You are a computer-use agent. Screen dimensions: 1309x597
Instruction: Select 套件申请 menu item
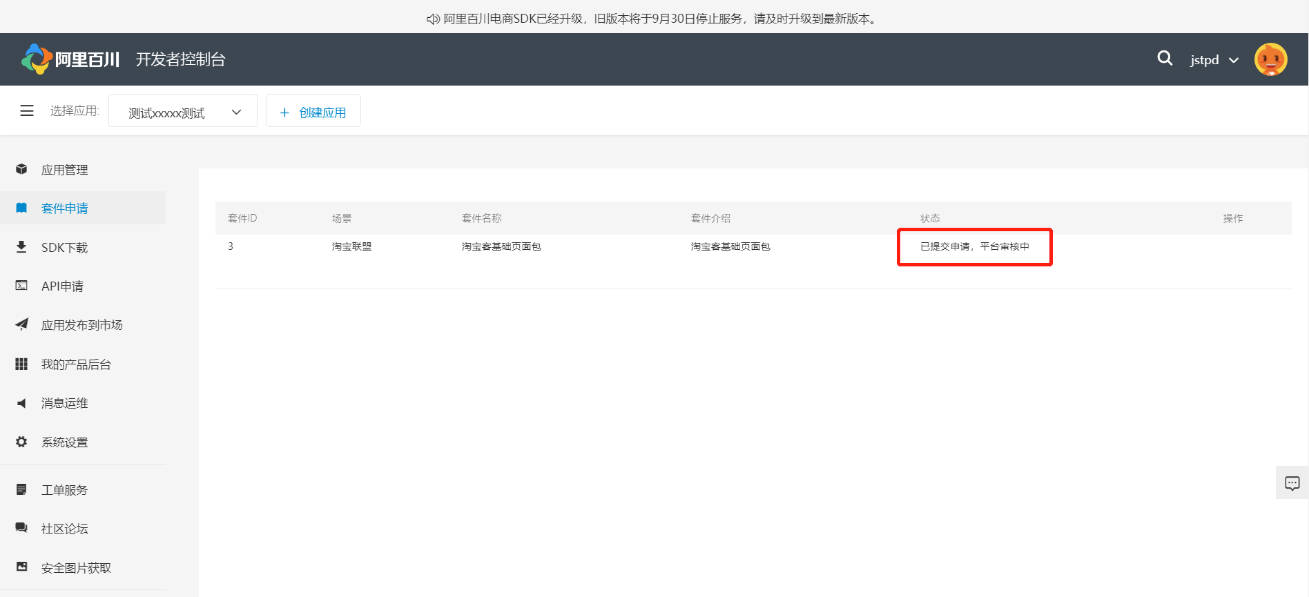click(x=83, y=208)
